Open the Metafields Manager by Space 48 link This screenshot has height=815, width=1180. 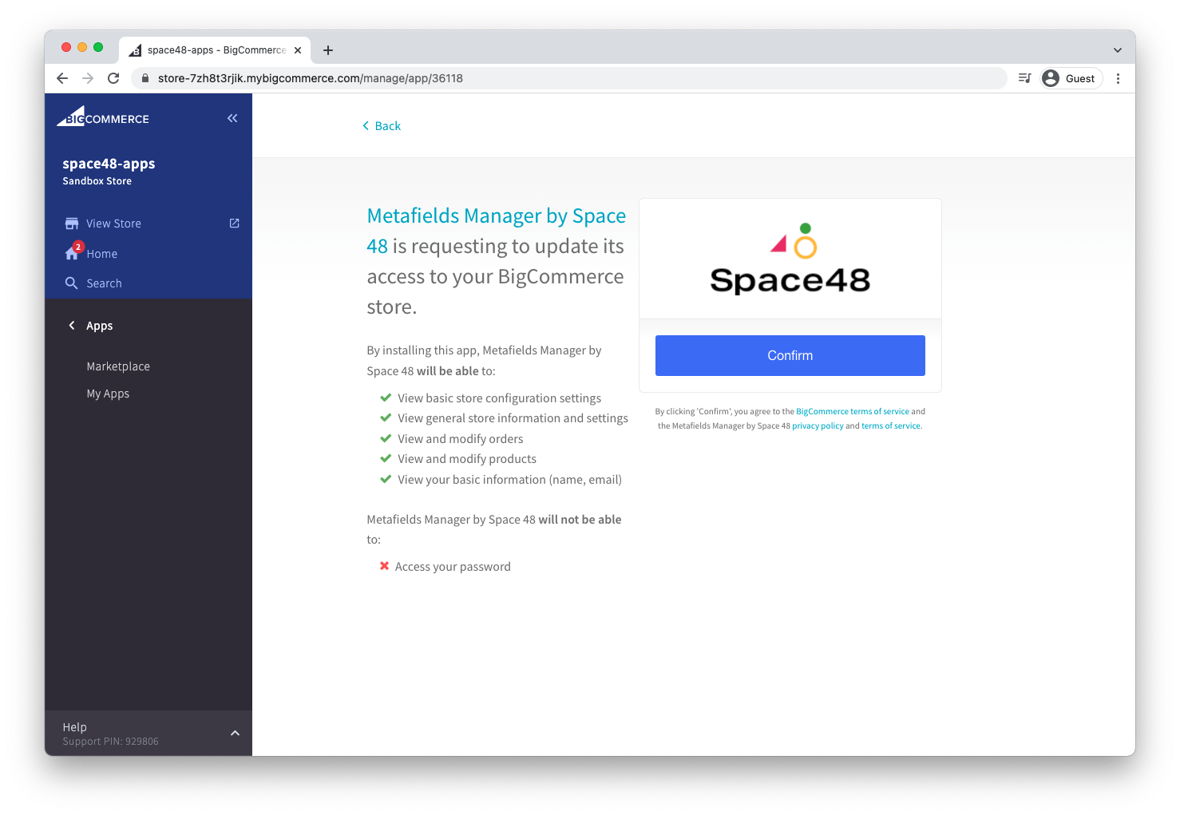497,231
